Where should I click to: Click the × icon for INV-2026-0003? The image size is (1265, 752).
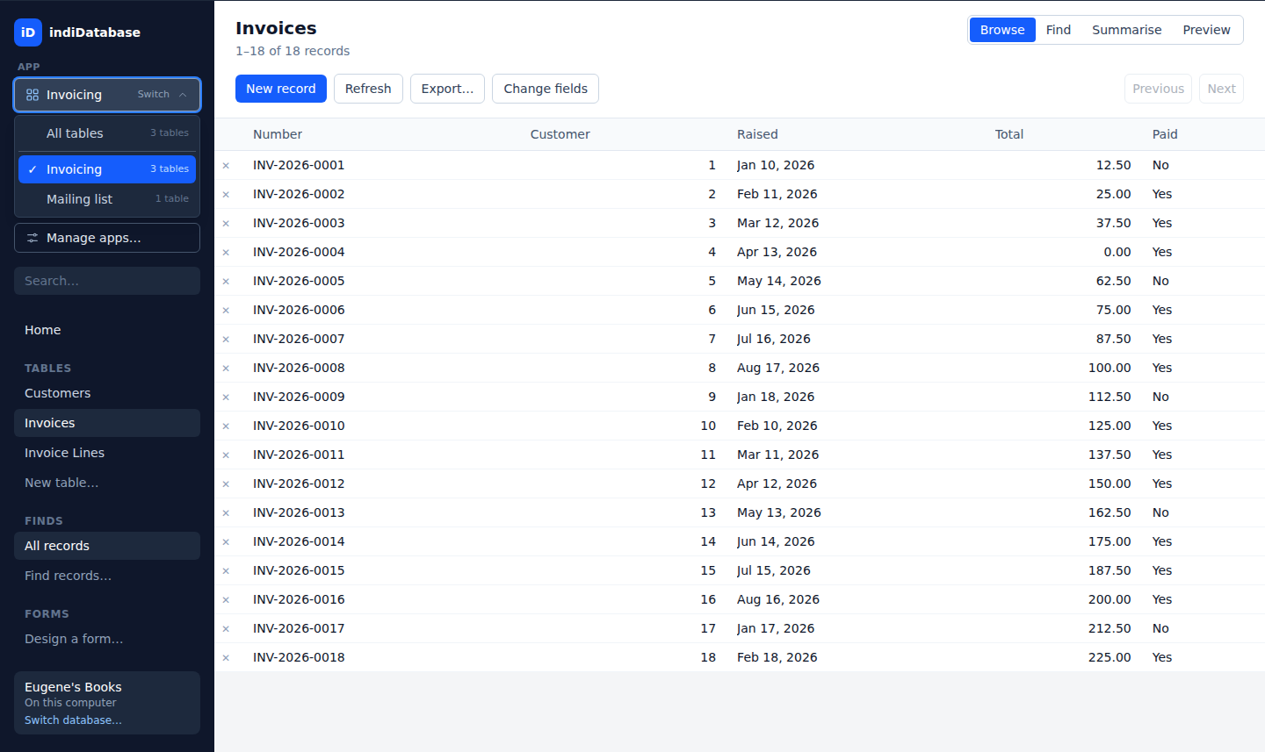click(x=226, y=224)
